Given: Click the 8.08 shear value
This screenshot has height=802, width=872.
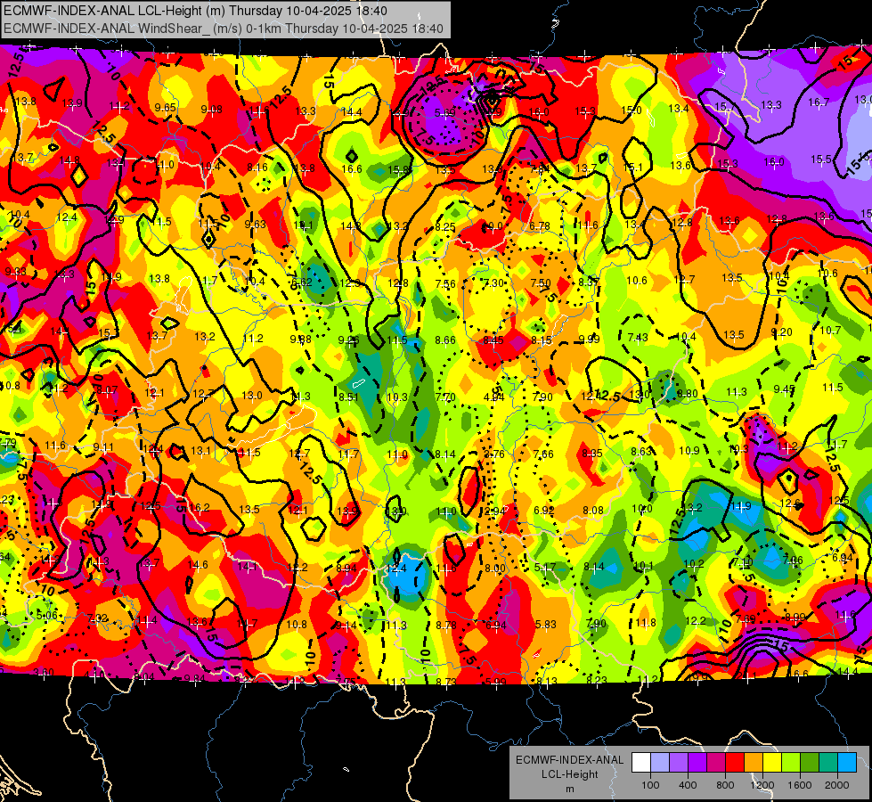Looking at the screenshot, I should pyautogui.click(x=593, y=511).
